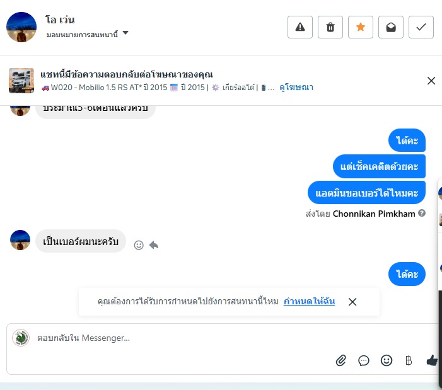Viewport: 442px width, 390px height.
Task: Attach a file using paperclip icon
Action: tap(341, 360)
